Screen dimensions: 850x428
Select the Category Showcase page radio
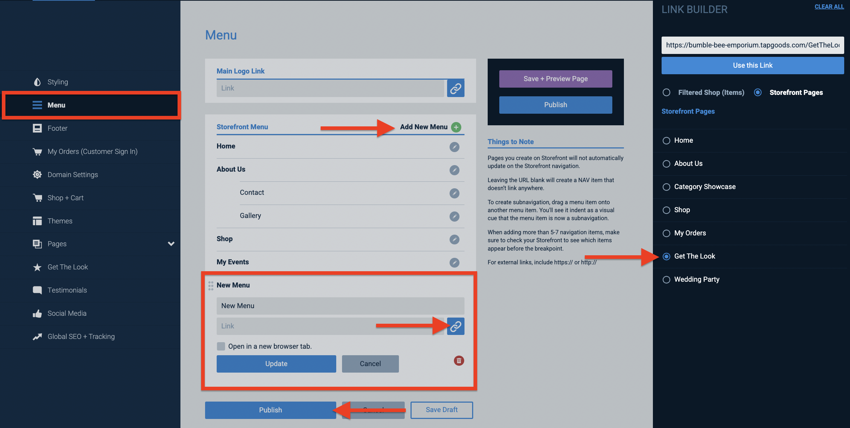[x=666, y=187]
